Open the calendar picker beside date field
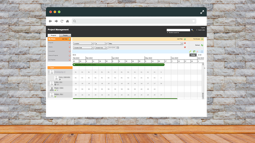The image size is (255, 143). click(x=118, y=48)
